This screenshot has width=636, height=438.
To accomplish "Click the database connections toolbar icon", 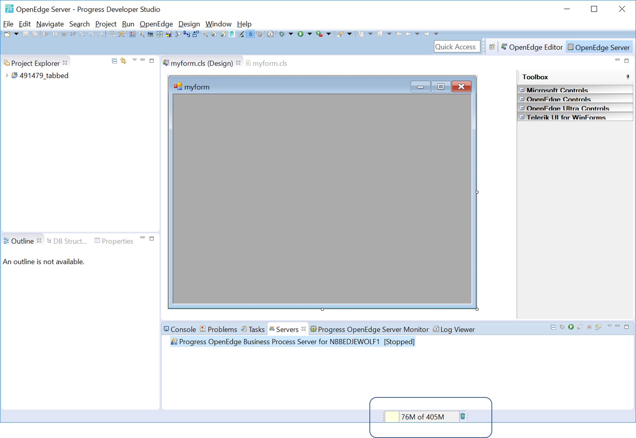I will [x=232, y=34].
